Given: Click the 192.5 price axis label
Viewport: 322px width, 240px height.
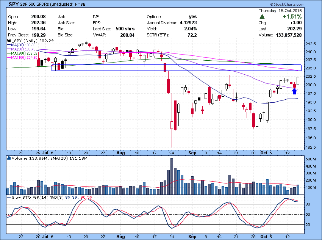Looking at the screenshot, I should 311,111.
